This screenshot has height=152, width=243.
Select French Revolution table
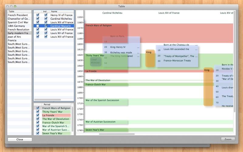point(19,29)
